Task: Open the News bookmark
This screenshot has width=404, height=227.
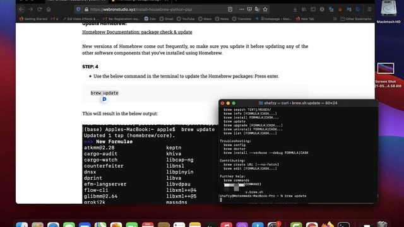Action: [x=222, y=19]
